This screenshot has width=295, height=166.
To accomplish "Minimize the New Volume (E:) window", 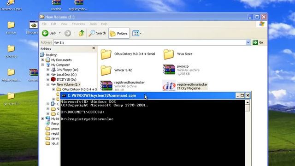I will pyautogui.click(x=250, y=17).
